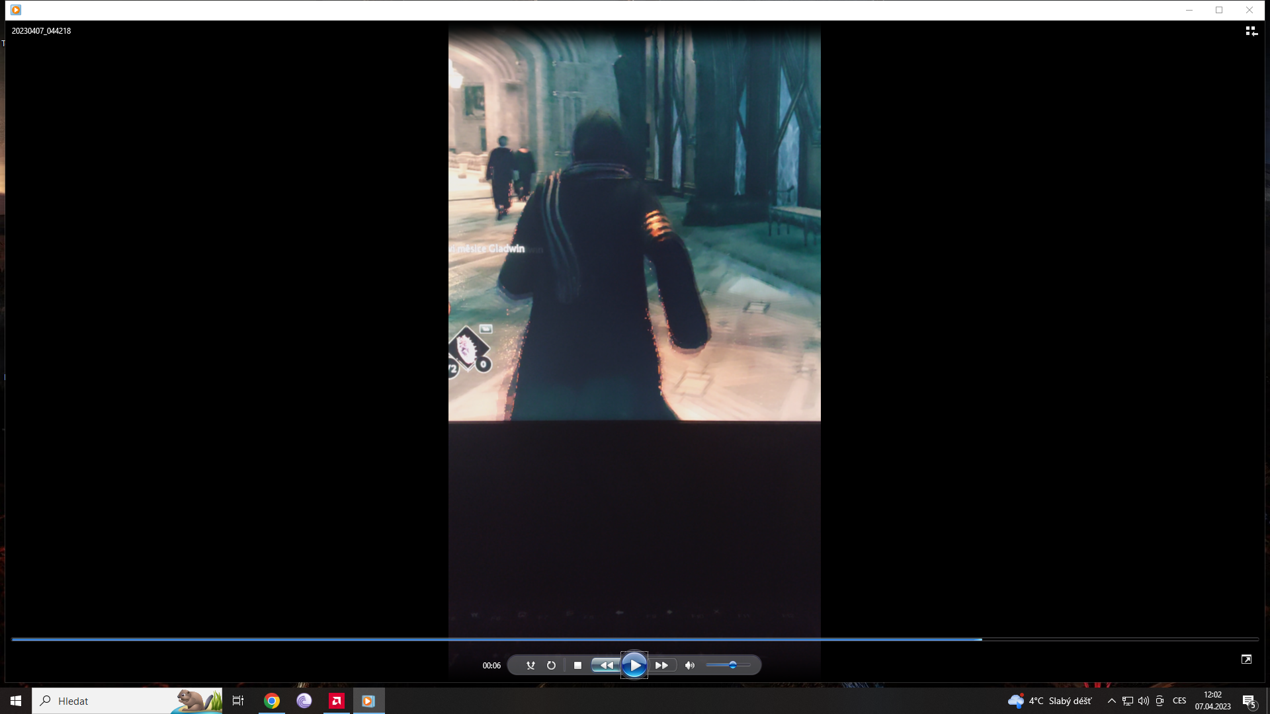
Task: Toggle shuffle mode on
Action: point(530,666)
